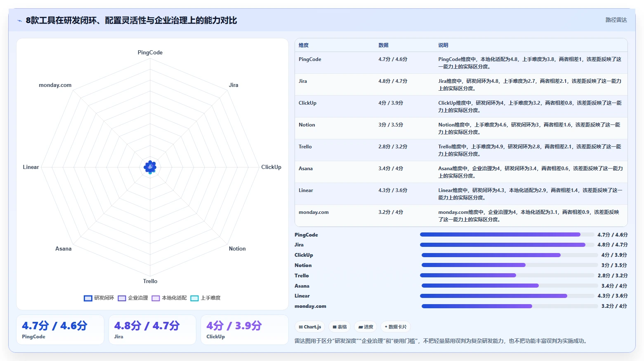Click the 数据卡片 tag chip

[x=396, y=327]
